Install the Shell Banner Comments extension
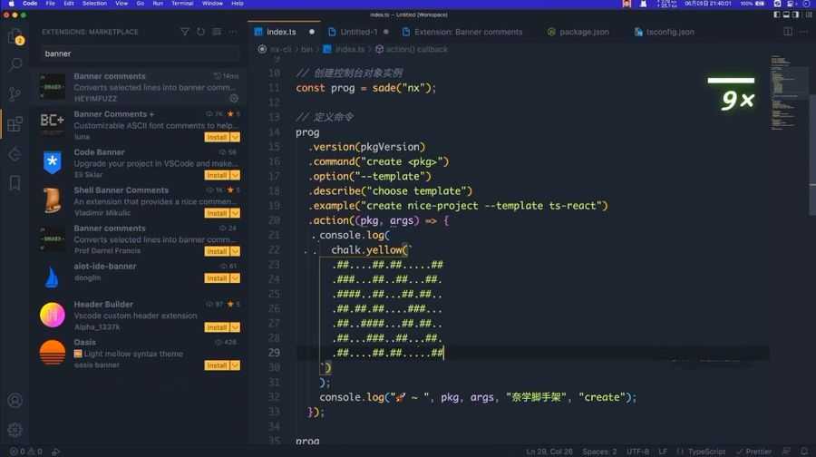 217,213
